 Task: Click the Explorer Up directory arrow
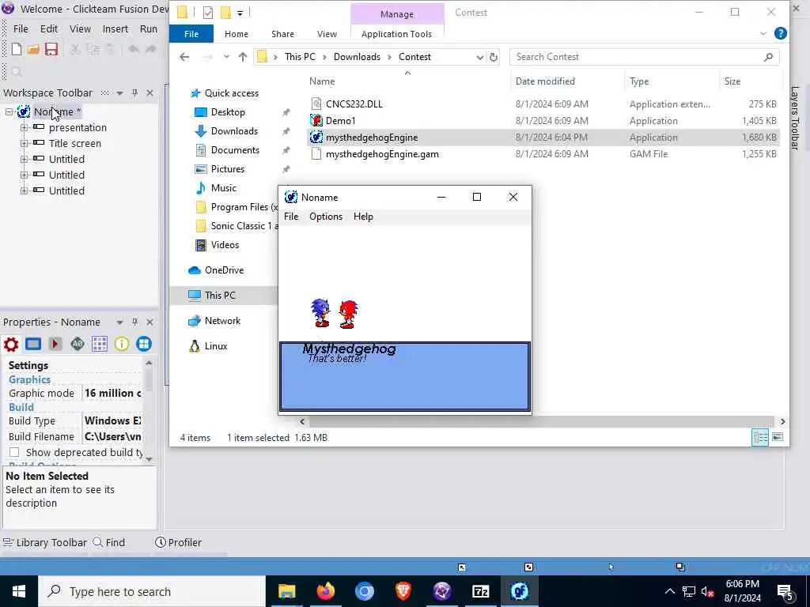[x=242, y=57]
